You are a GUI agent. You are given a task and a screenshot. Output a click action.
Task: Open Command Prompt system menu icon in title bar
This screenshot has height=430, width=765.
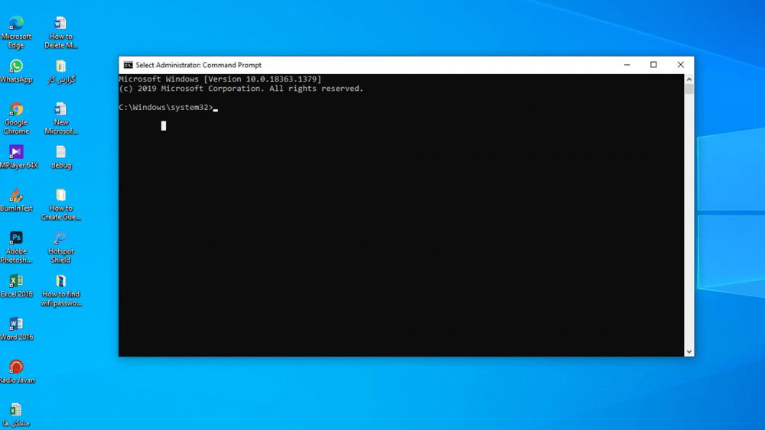(x=128, y=65)
